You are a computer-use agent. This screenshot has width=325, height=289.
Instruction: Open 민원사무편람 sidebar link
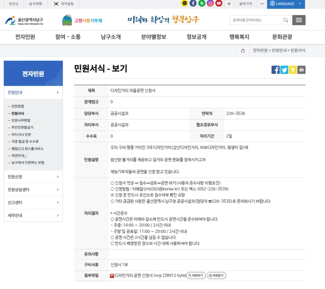[x=21, y=120]
